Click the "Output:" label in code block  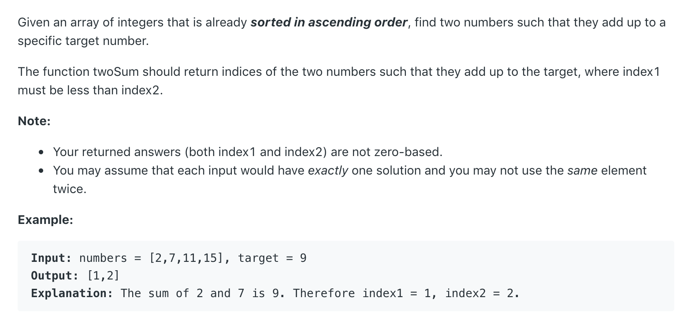pyautogui.click(x=55, y=276)
